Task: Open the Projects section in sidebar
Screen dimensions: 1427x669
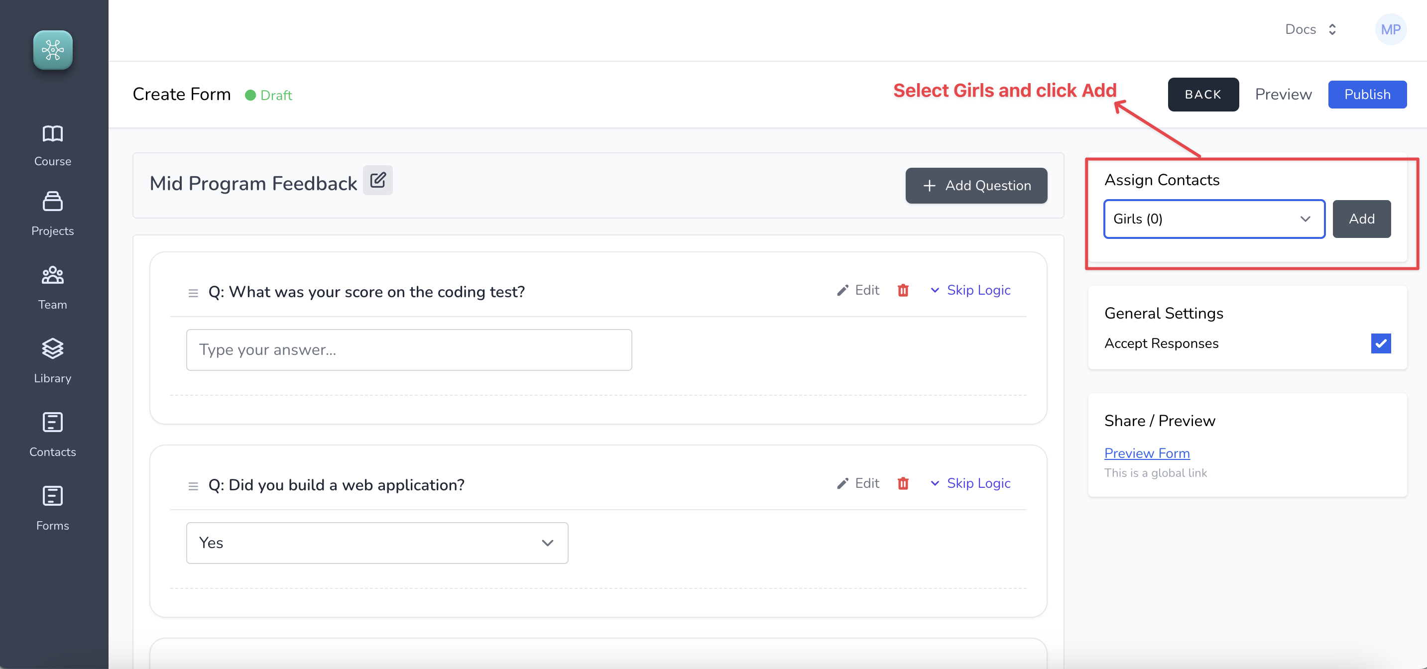Action: 53,215
